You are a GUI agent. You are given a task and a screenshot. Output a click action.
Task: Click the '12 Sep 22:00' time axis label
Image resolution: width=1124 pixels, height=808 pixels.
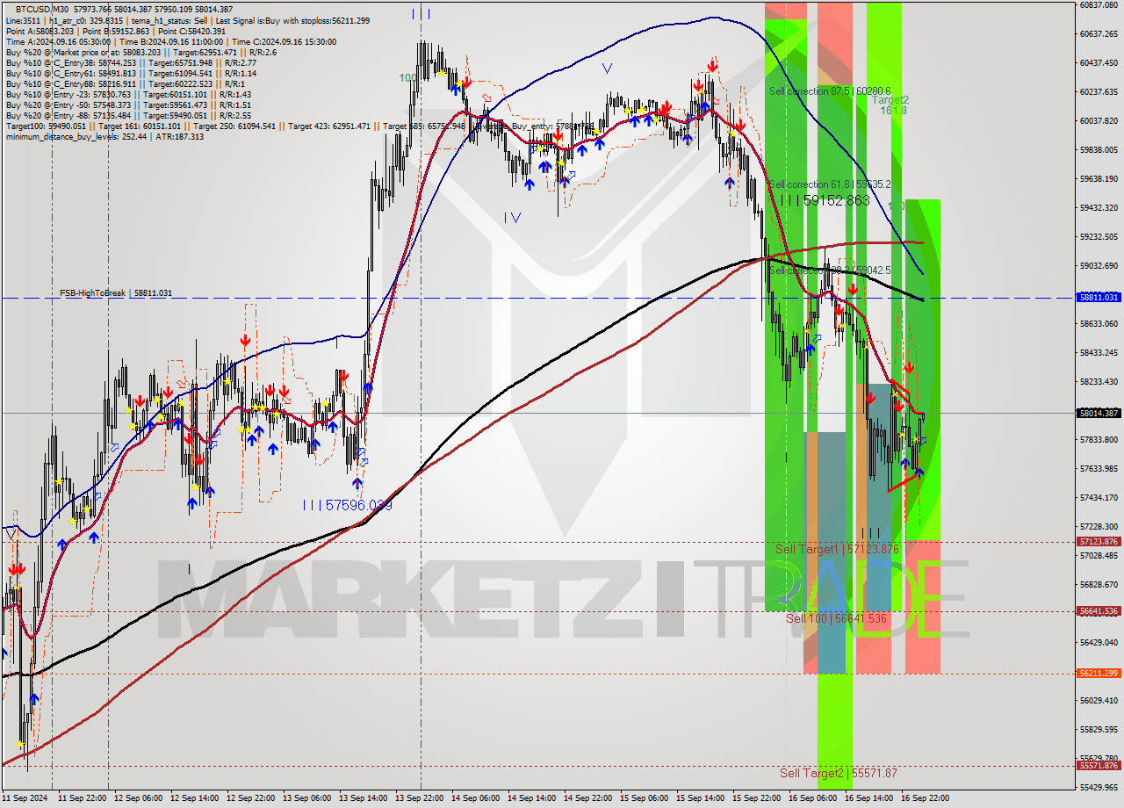pos(249,798)
